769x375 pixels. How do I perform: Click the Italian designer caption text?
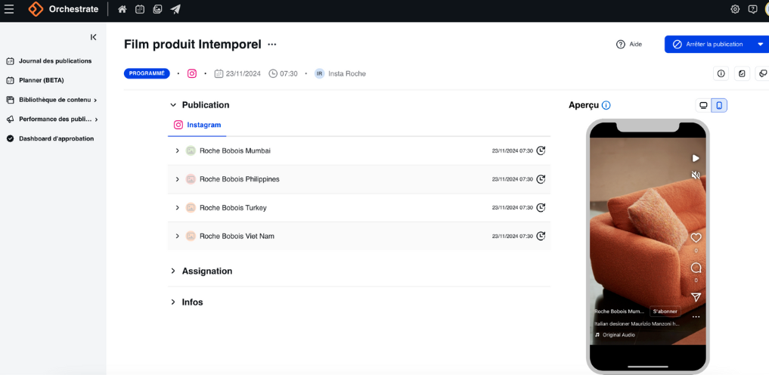(637, 324)
